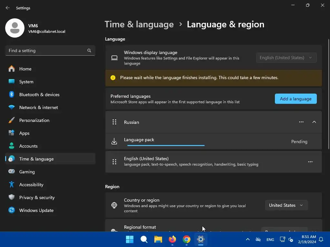Open the Home settings page

[x=50, y=69]
